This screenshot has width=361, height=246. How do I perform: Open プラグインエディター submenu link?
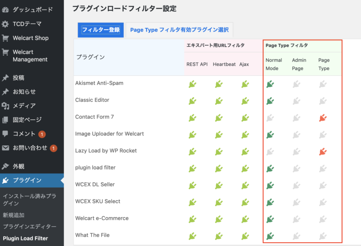point(29,227)
